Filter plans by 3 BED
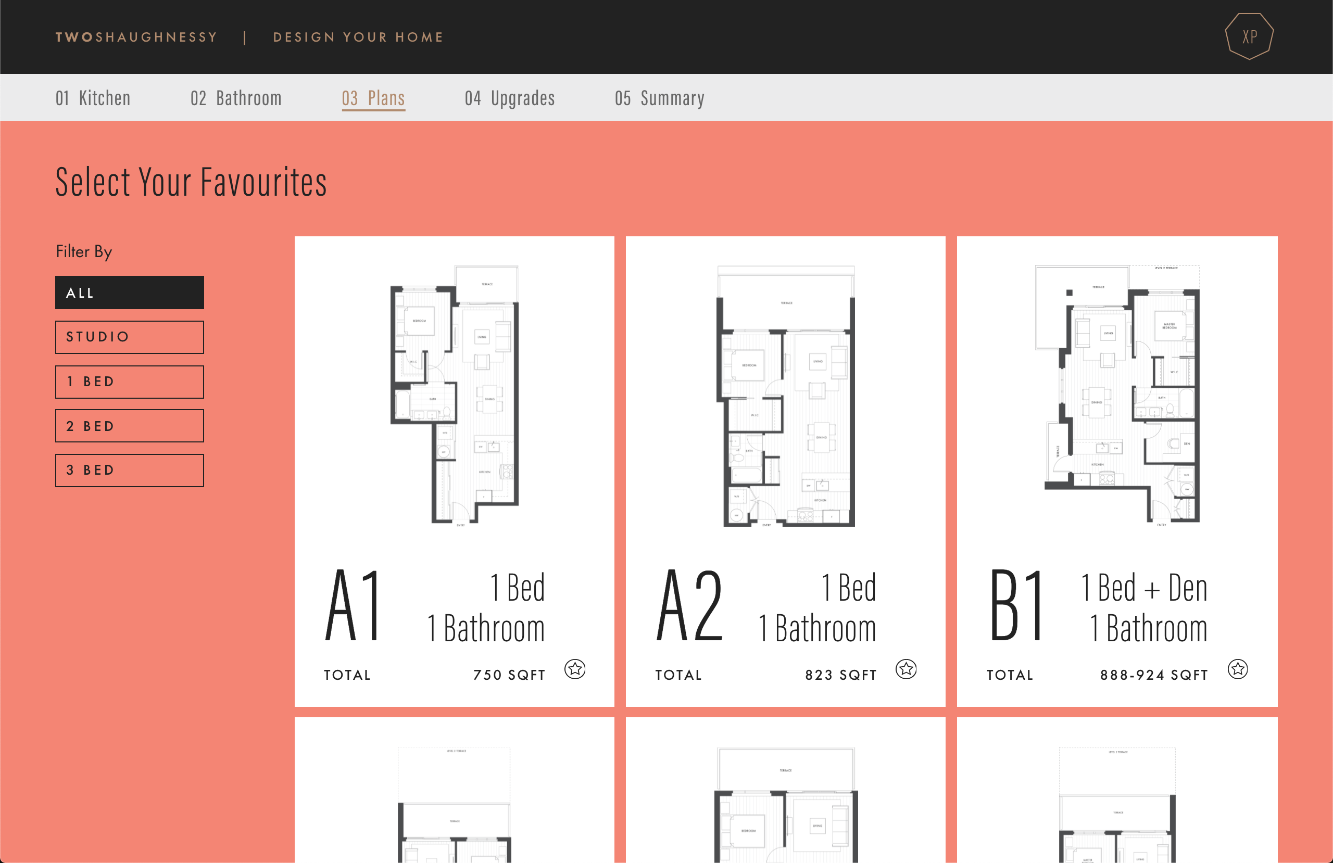 click(129, 471)
